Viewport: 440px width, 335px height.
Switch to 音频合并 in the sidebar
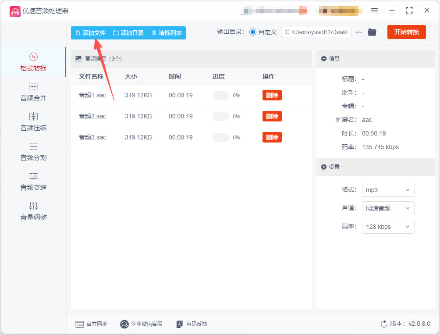[x=33, y=92]
